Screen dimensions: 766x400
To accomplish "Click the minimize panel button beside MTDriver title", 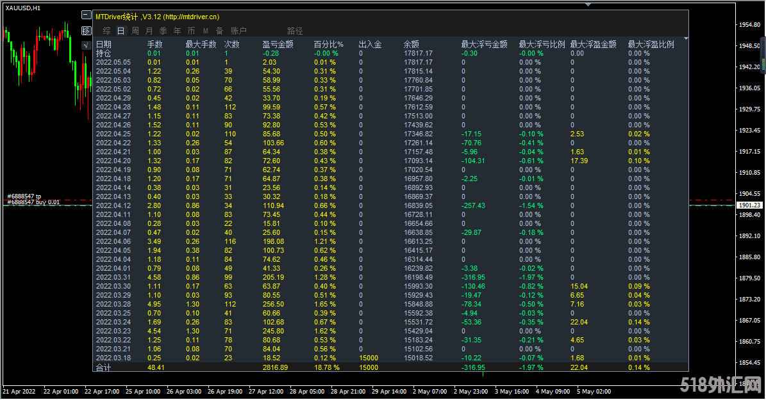I will (x=87, y=15).
